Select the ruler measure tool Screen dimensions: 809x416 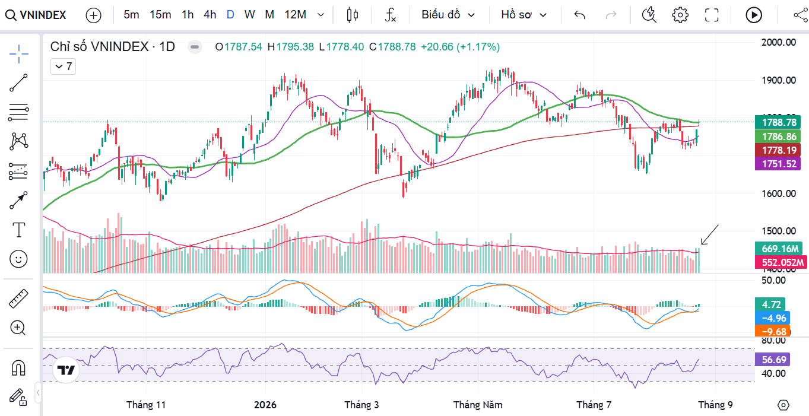[x=19, y=298]
